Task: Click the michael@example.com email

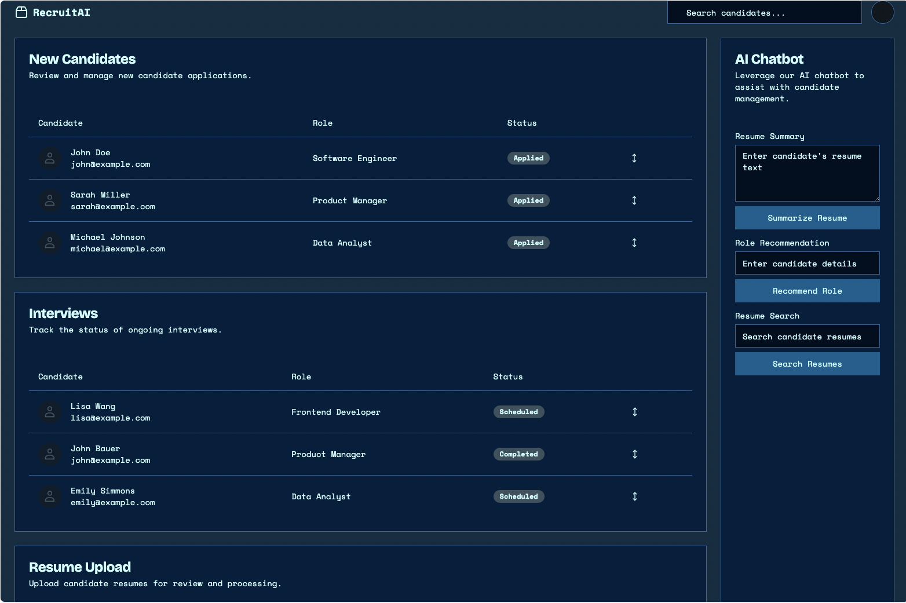Action: [118, 249]
